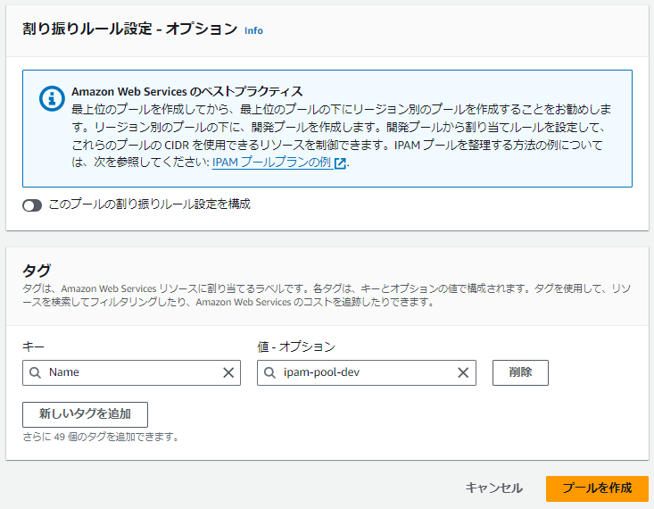
Task: Remove the tag with the 削除 button
Action: (x=520, y=372)
